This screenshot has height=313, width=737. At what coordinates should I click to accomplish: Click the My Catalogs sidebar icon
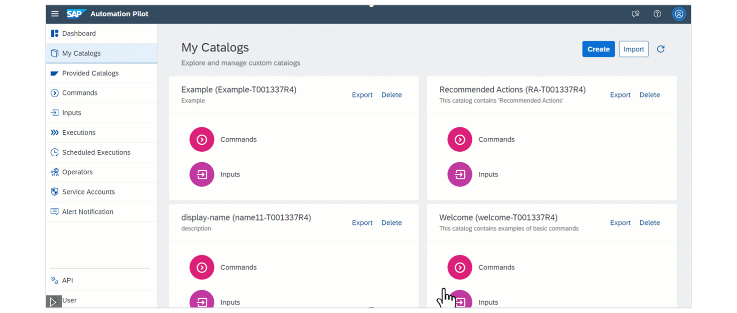54,53
